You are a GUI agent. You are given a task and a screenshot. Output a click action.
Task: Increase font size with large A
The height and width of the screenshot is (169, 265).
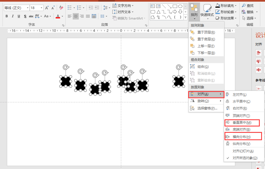click(x=47, y=8)
